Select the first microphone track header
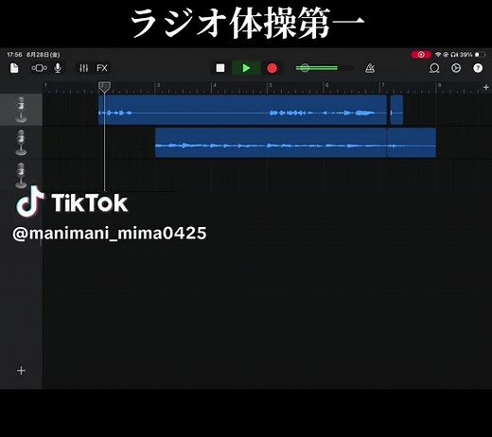The image size is (492, 437). point(21,110)
